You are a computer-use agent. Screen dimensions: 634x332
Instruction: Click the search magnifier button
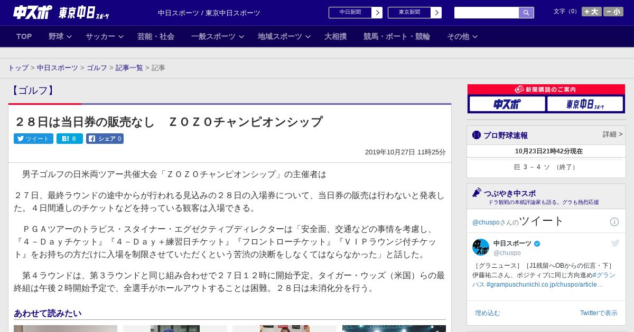pos(526,13)
